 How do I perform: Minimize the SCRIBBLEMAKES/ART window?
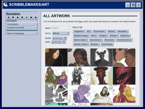tap(128, 5)
